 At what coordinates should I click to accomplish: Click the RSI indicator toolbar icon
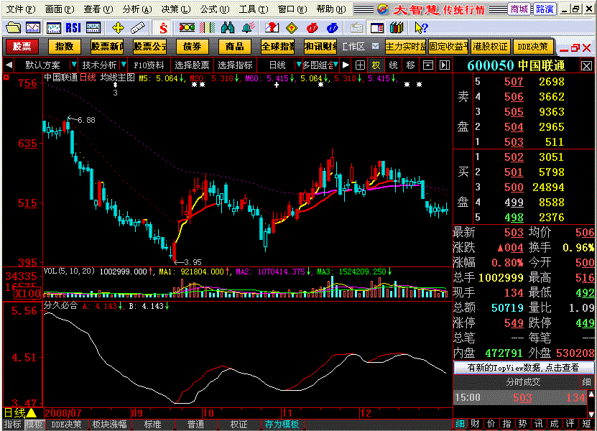pos(73,28)
